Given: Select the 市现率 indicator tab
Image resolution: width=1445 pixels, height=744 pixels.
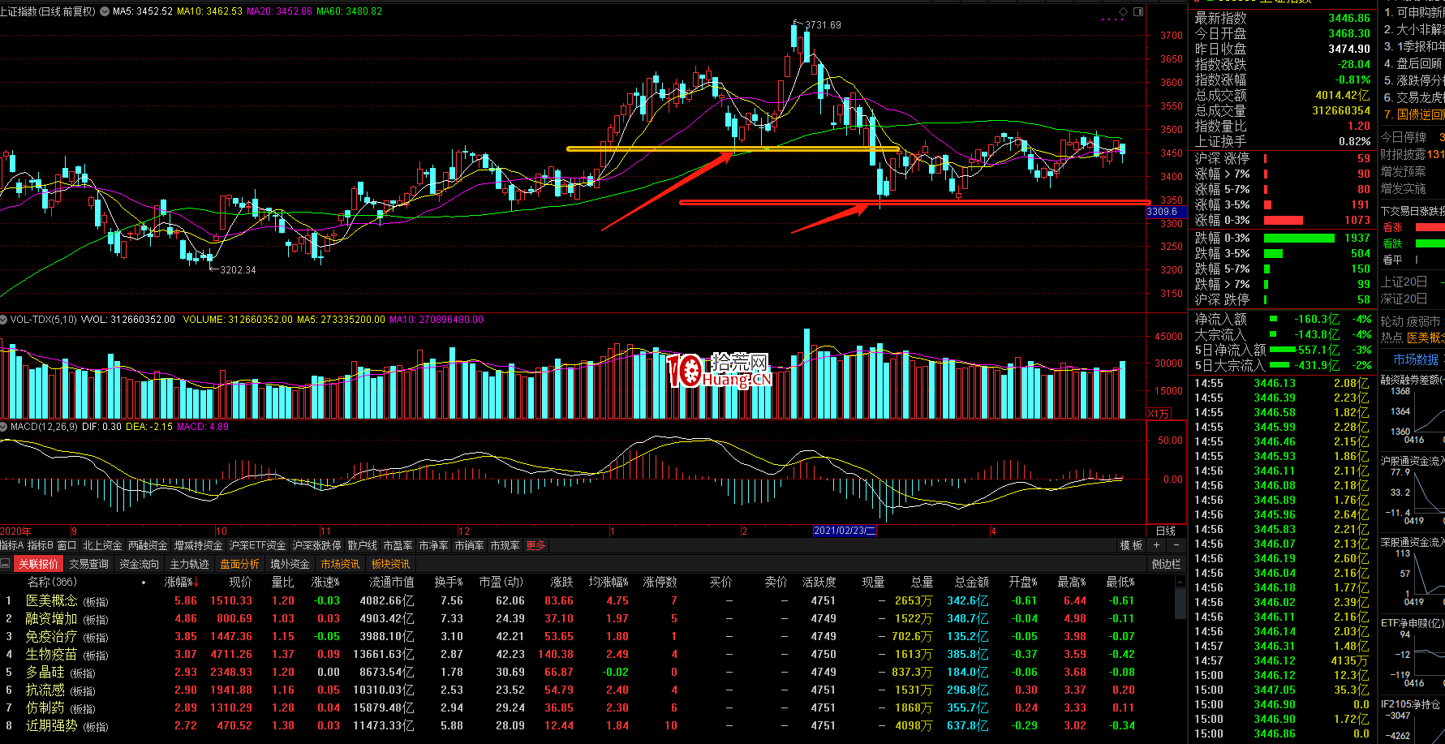Looking at the screenshot, I should [x=505, y=545].
